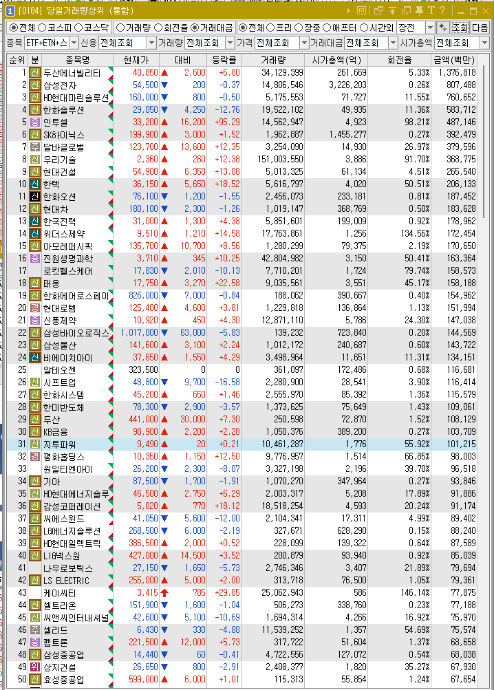Open the 신용 전체조회 dropdown
The height and width of the screenshot is (690, 494).
[x=151, y=43]
